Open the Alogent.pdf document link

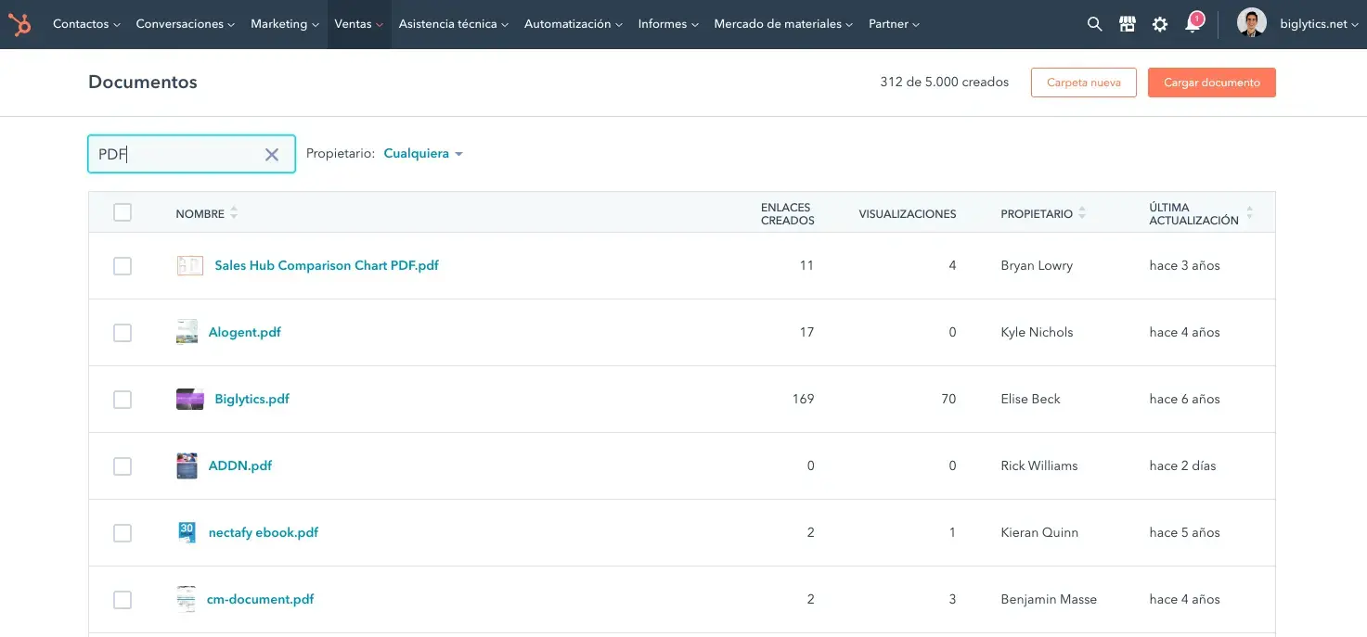point(245,332)
